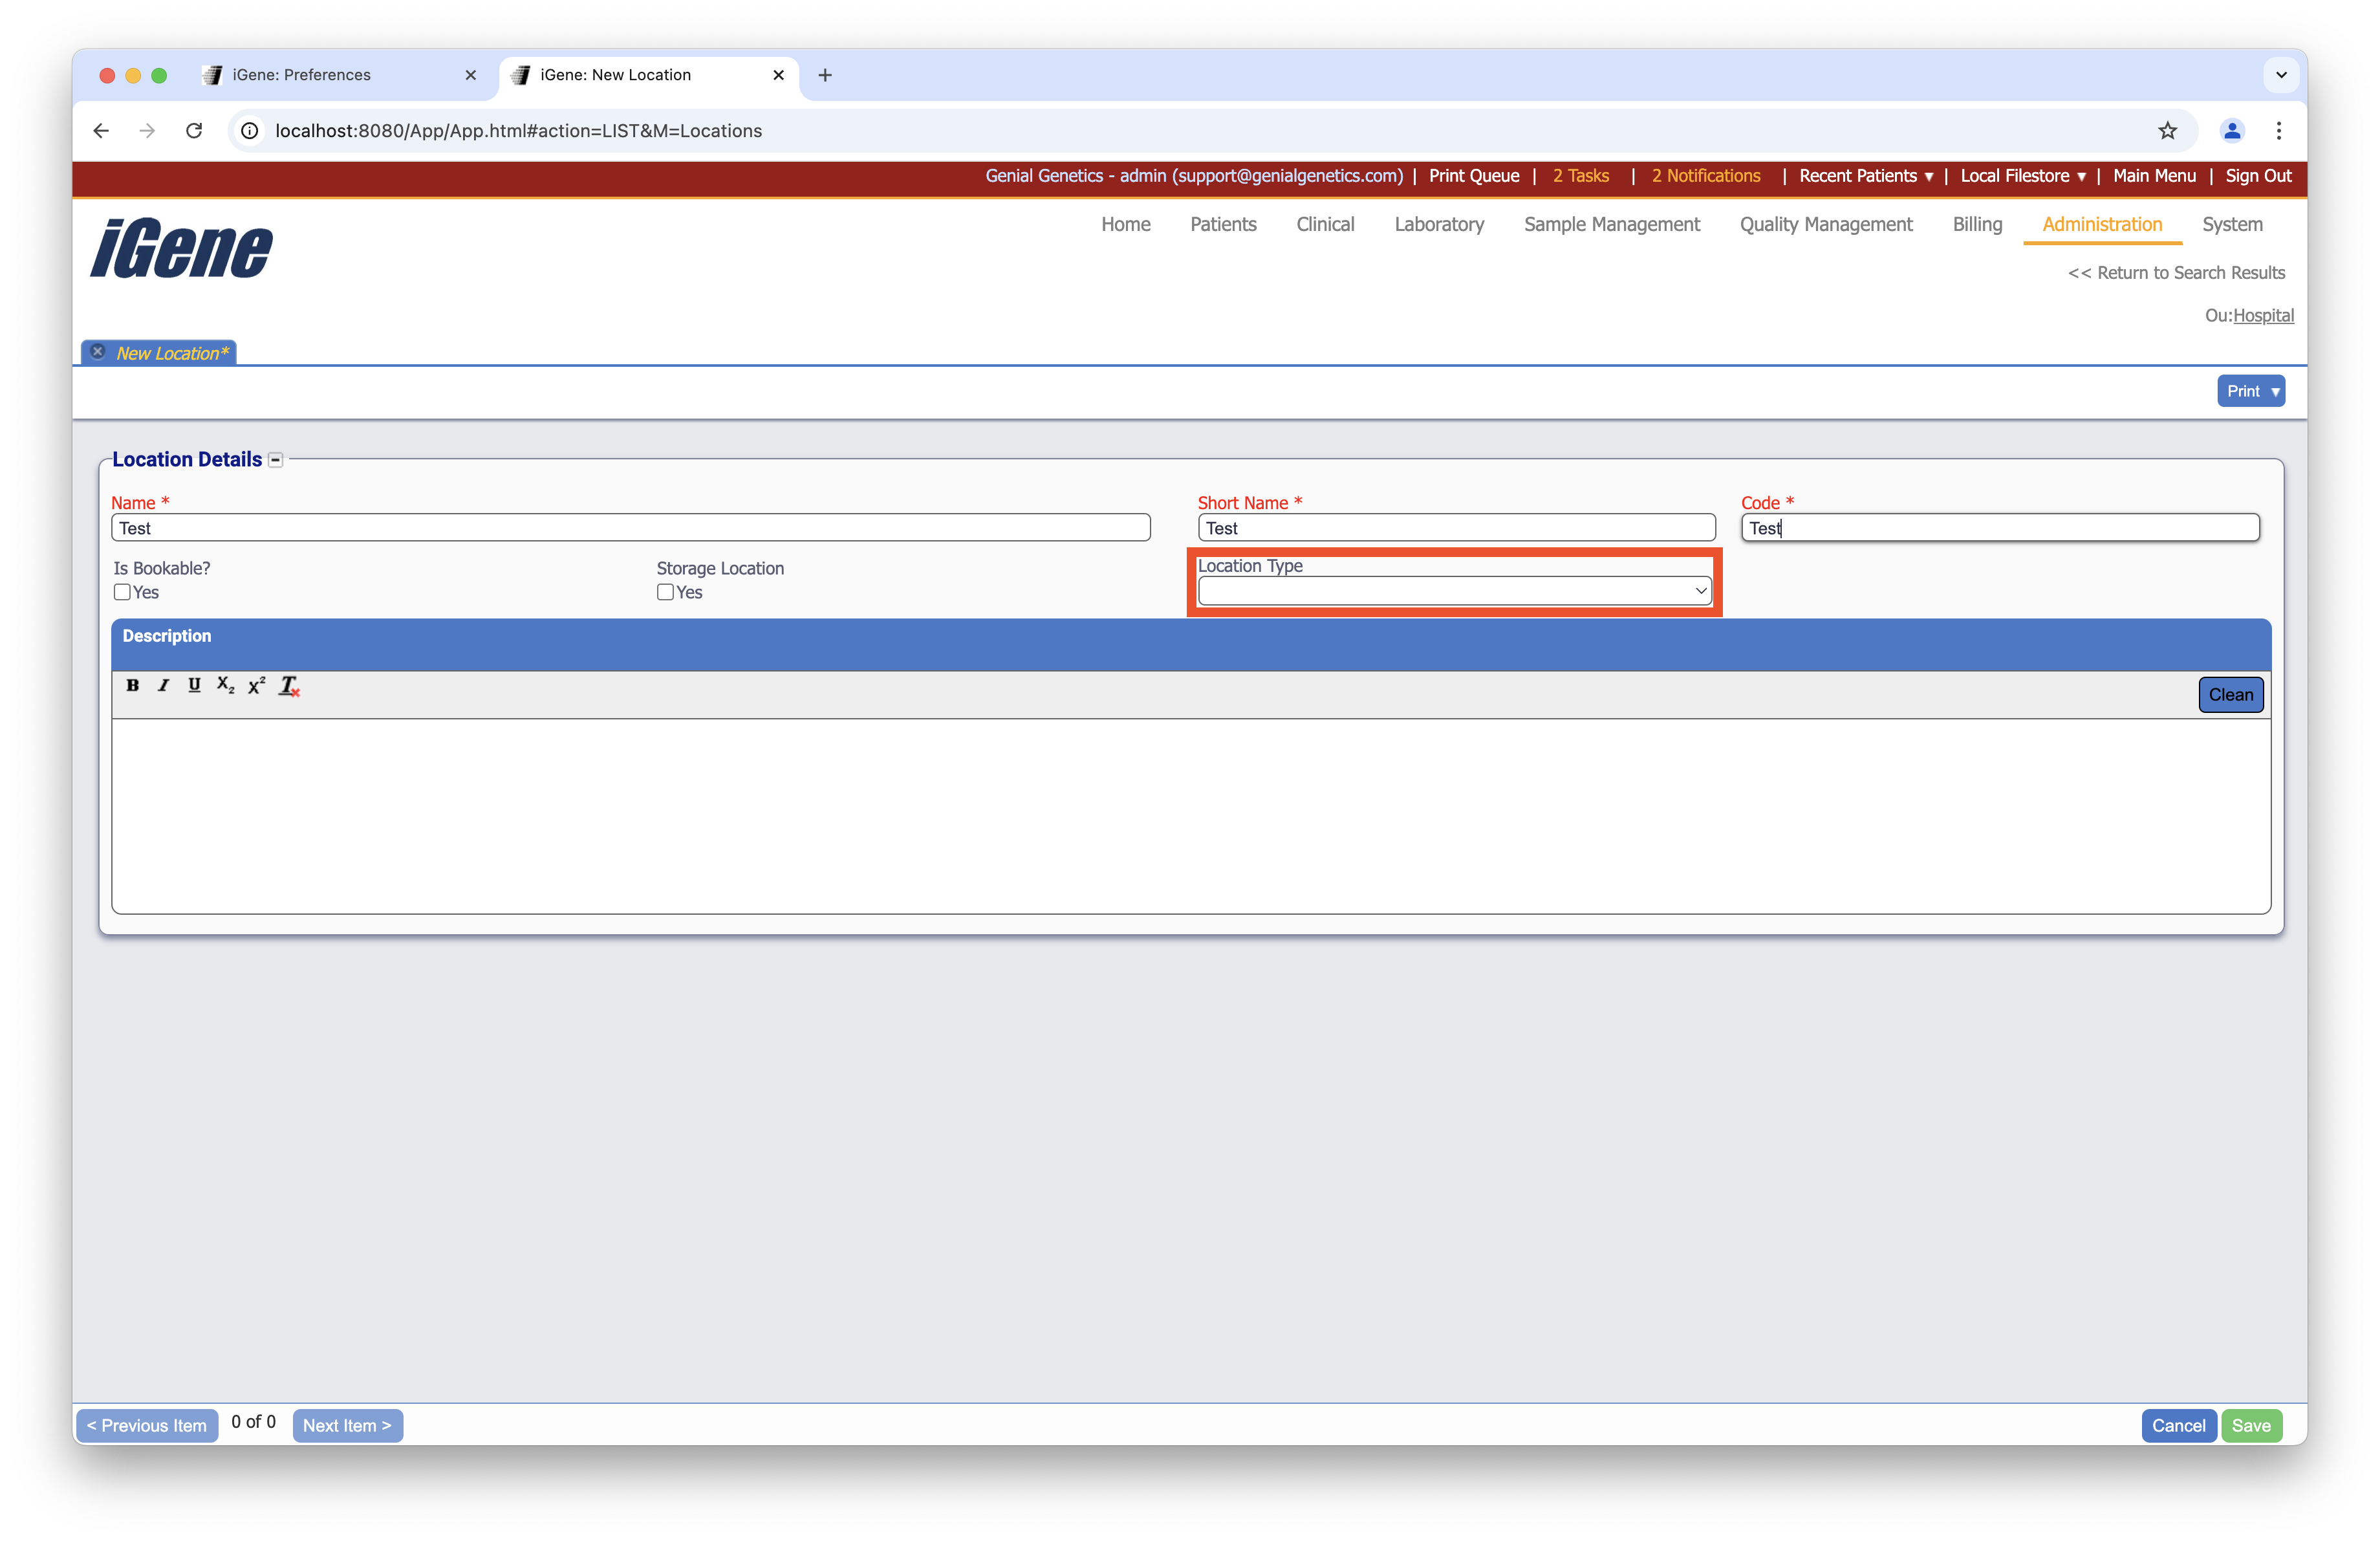The width and height of the screenshot is (2380, 1541).
Task: Enable Storage Location Yes checkbox
Action: (x=665, y=592)
